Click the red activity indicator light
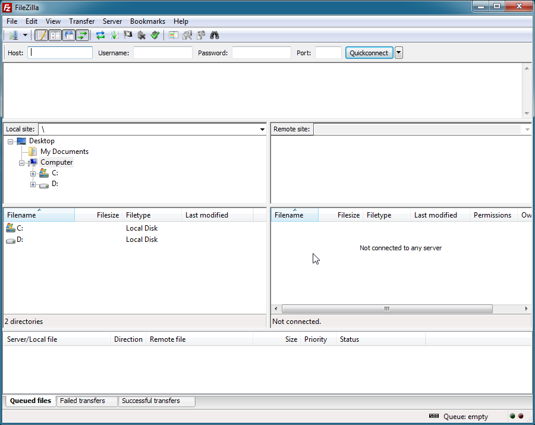The height and width of the screenshot is (425, 535). [521, 416]
